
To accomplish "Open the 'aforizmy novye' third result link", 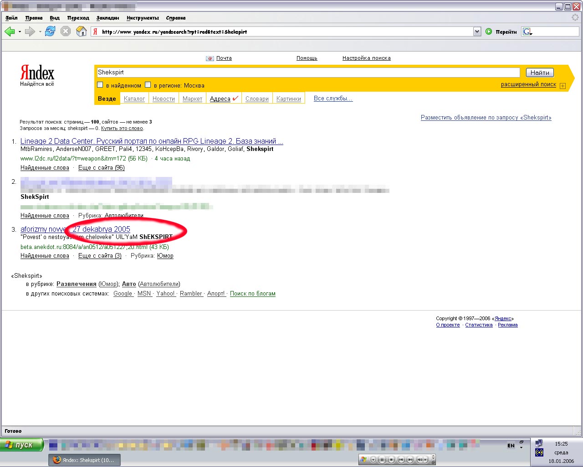I will pos(75,229).
